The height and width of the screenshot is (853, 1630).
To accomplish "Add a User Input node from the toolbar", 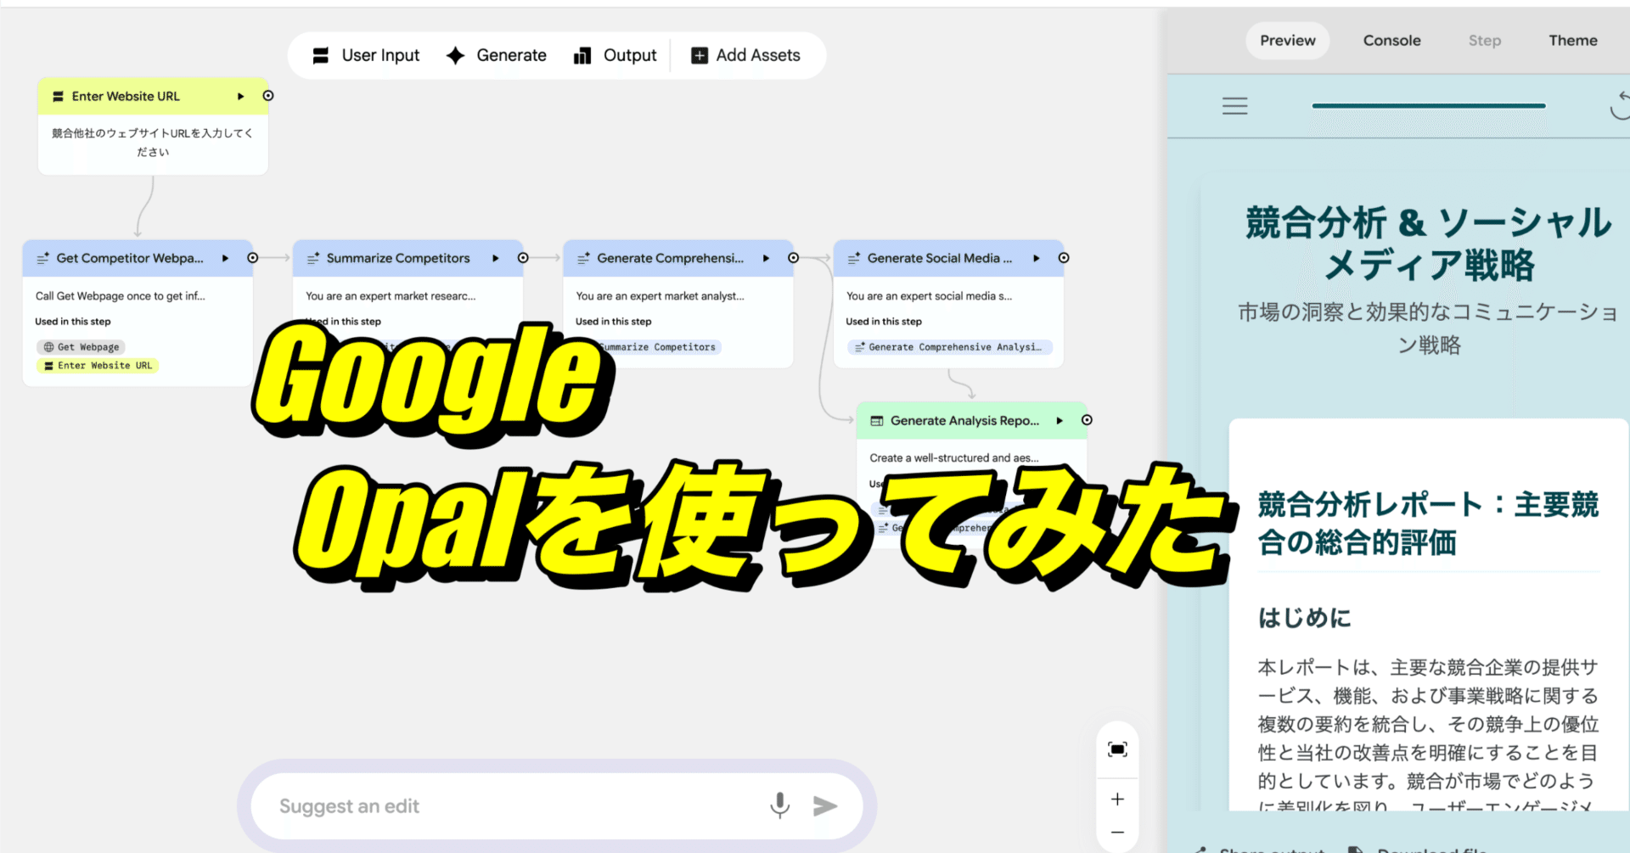I will click(x=366, y=55).
